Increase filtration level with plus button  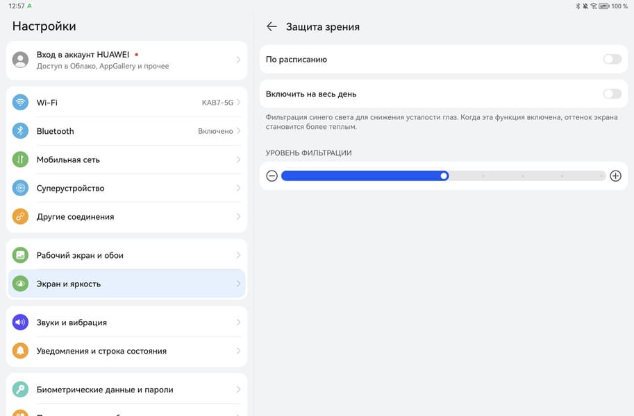coord(615,176)
